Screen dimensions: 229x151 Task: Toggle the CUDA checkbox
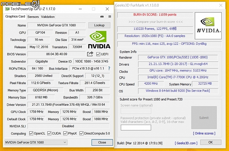click(x=49, y=133)
